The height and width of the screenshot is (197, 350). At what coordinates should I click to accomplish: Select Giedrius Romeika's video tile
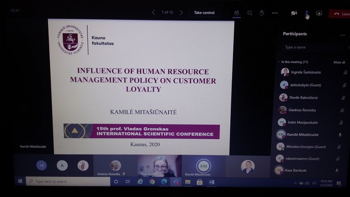tap(115, 166)
